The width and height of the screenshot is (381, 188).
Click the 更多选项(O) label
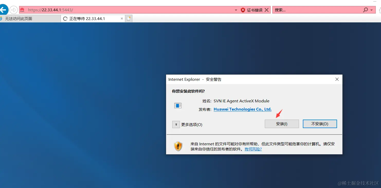tap(192, 124)
